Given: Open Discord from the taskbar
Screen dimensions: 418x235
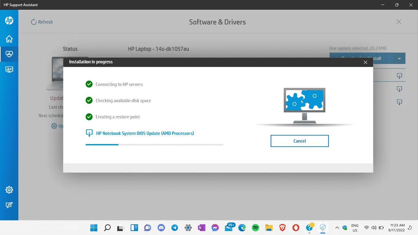Looking at the screenshot, I should tap(161, 228).
